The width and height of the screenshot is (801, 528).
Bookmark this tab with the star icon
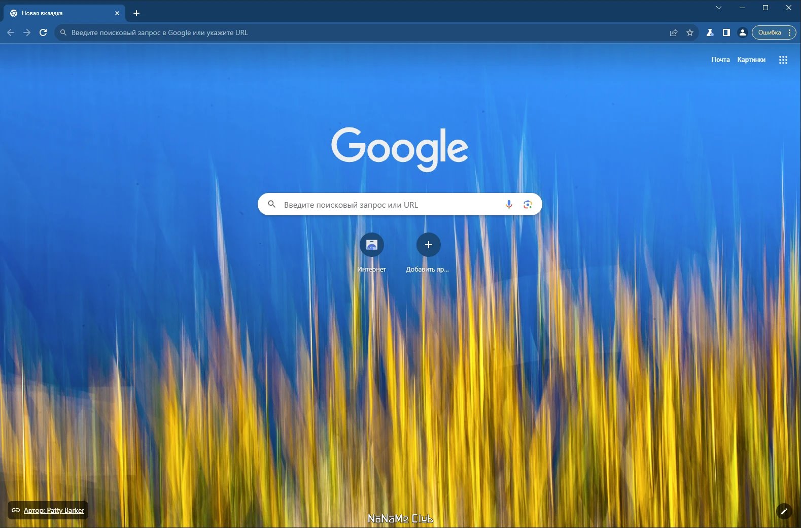(690, 32)
